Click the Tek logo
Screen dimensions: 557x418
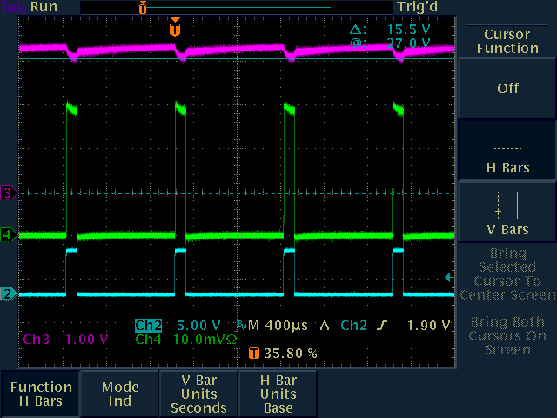(14, 7)
